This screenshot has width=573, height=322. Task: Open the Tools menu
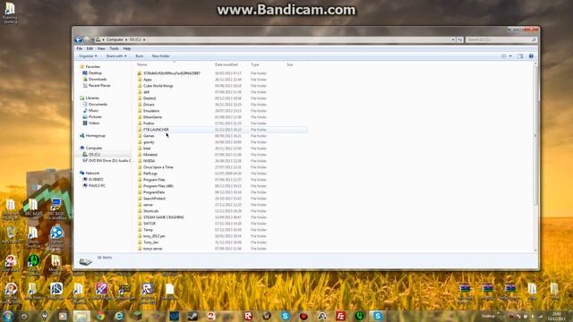point(114,48)
